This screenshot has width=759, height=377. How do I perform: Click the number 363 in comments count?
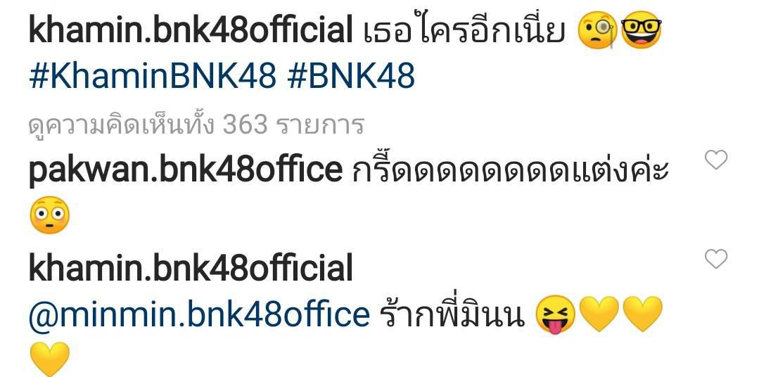[x=245, y=124]
